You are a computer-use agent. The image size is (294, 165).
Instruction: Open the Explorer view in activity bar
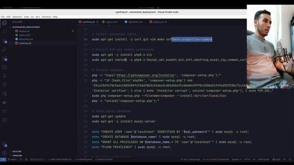tap(4, 23)
